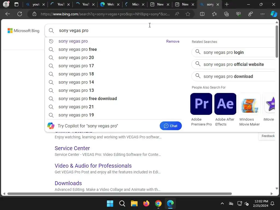Open Browser essentials heart icon
280x210 pixels.
[x=238, y=14]
